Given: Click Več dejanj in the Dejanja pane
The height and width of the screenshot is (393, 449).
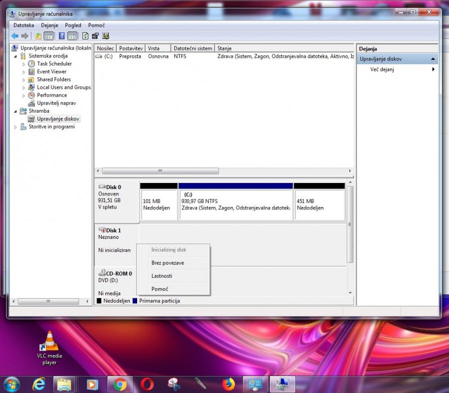Looking at the screenshot, I should click(x=382, y=69).
